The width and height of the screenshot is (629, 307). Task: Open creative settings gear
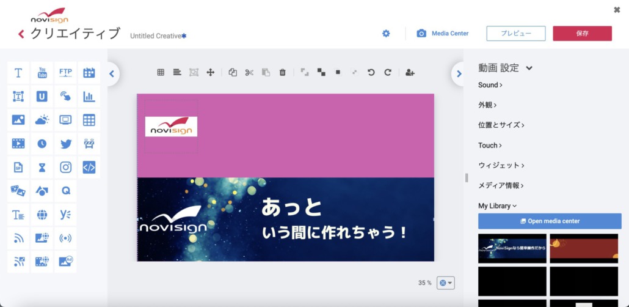386,34
